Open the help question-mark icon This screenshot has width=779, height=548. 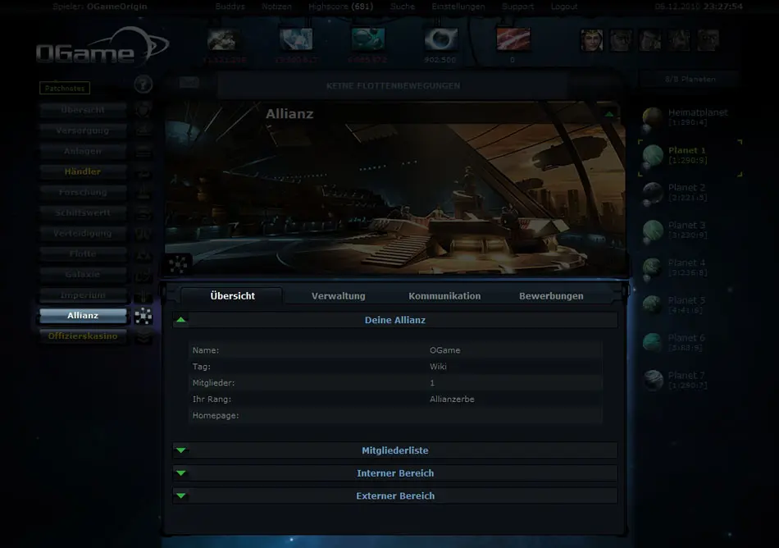coord(143,84)
